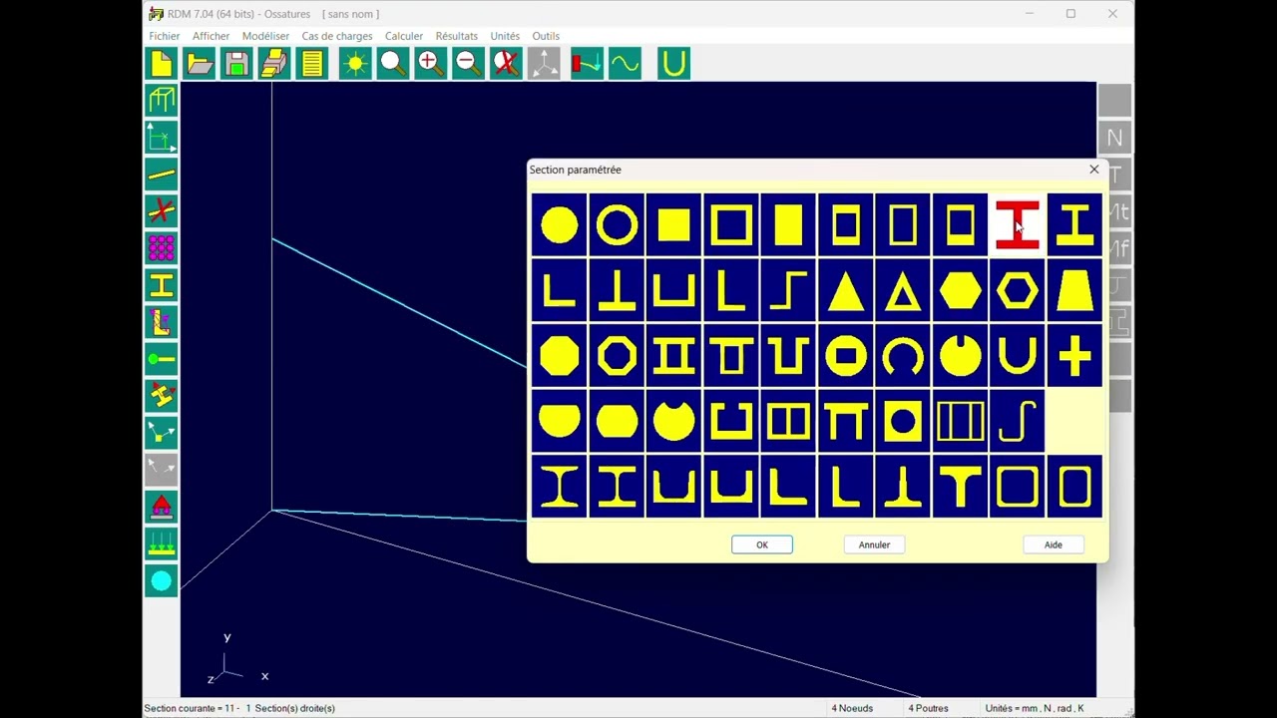Select the solid octagon section
The width and height of the screenshot is (1277, 718).
click(559, 356)
